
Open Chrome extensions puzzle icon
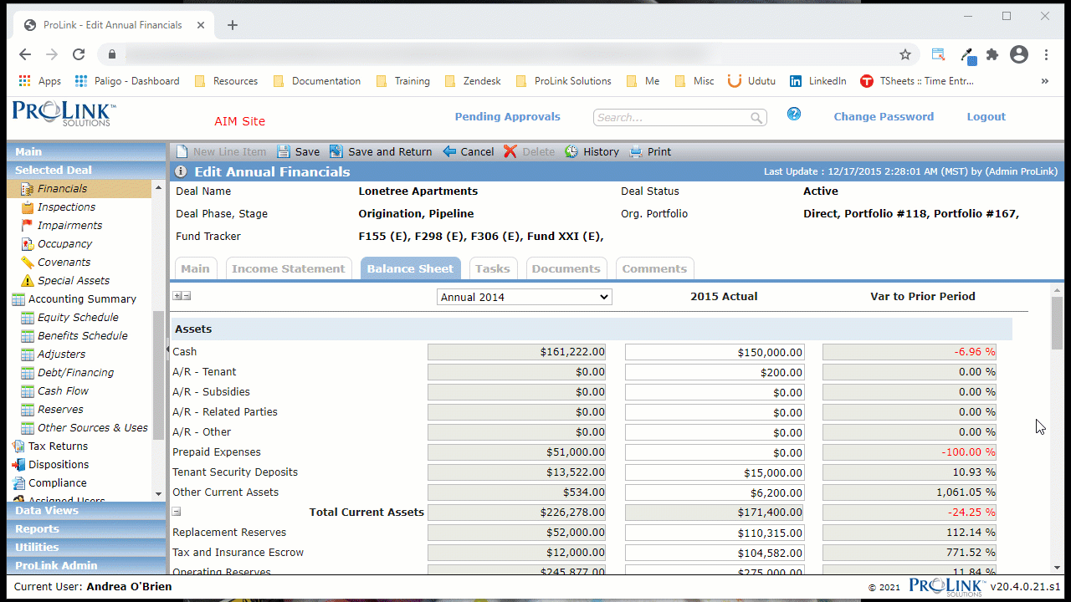point(992,54)
